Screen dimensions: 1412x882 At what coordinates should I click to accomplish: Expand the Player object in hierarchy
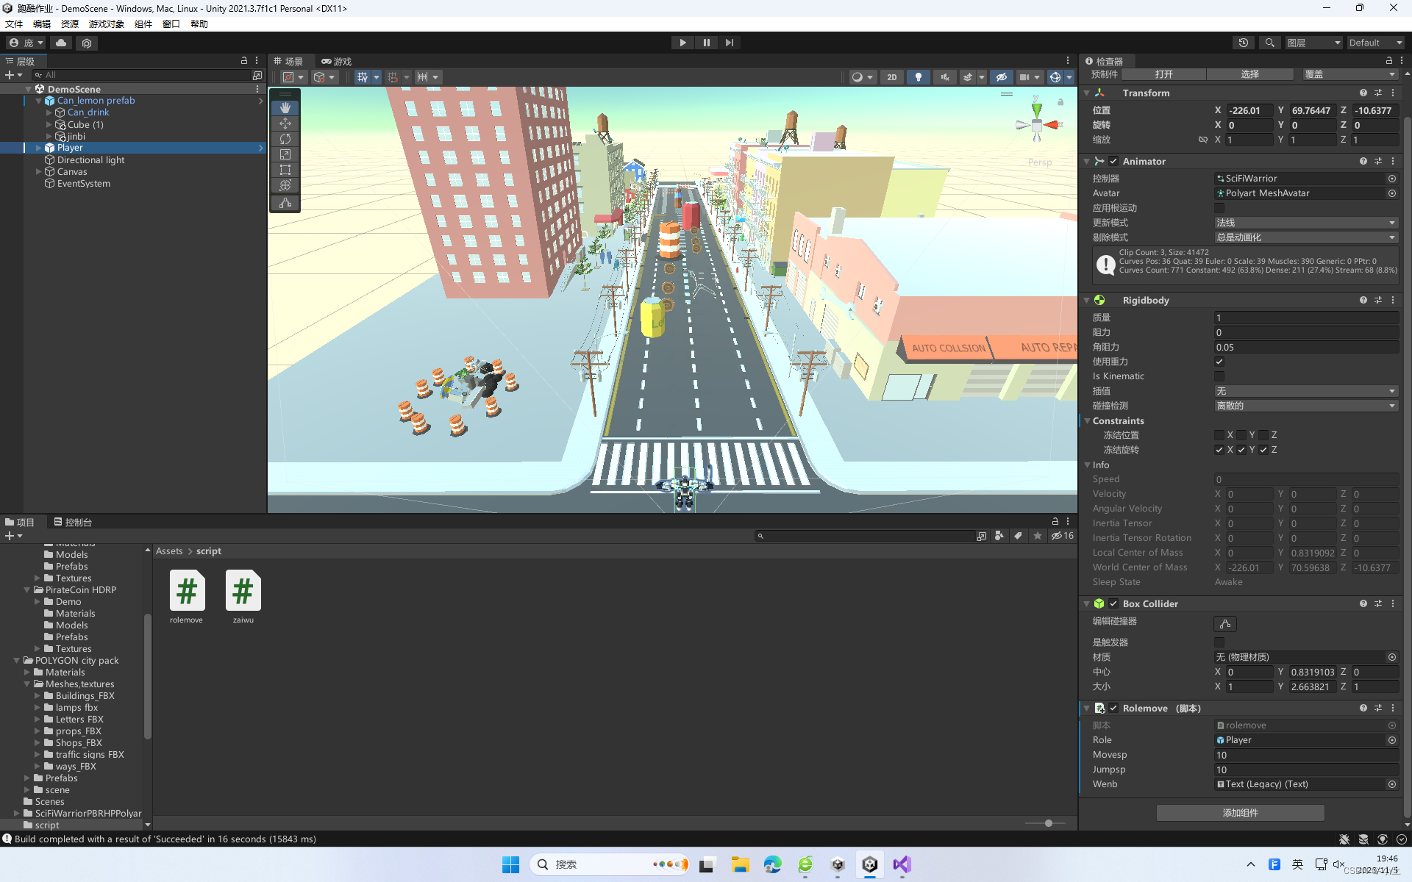[x=39, y=148]
